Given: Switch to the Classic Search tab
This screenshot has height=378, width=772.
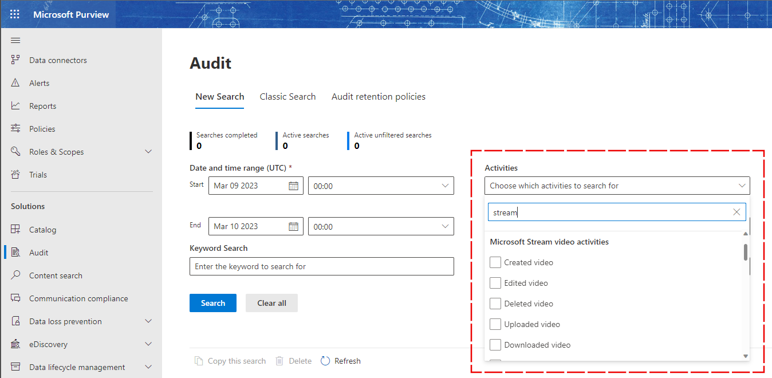Looking at the screenshot, I should pos(287,97).
